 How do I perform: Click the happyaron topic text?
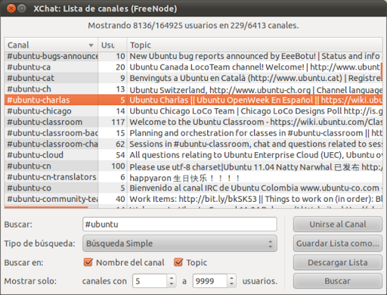tap(184, 178)
